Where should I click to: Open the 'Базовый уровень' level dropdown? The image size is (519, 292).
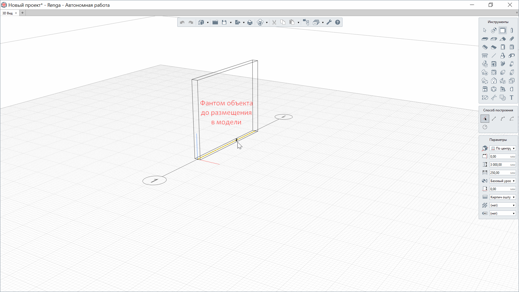click(502, 181)
